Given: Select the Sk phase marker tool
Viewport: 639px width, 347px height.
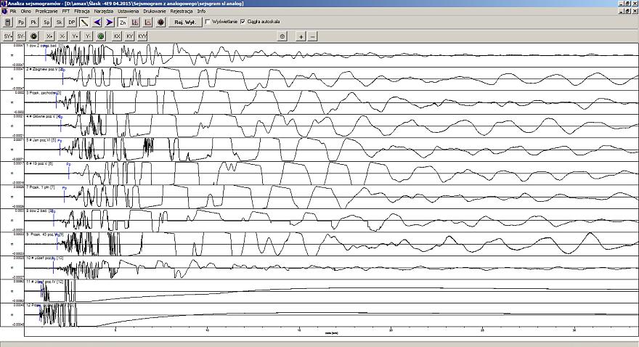Looking at the screenshot, I should (x=59, y=22).
